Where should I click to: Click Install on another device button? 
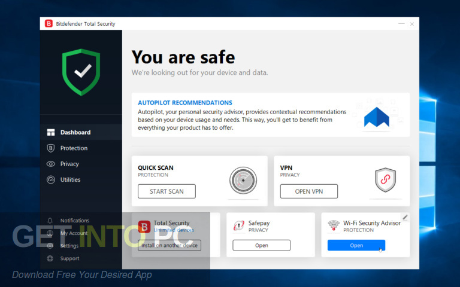170,245
